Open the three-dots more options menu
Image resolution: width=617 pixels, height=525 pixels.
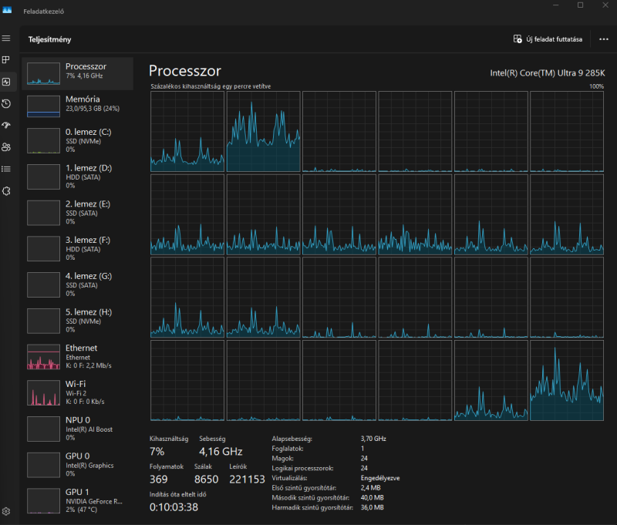point(604,39)
